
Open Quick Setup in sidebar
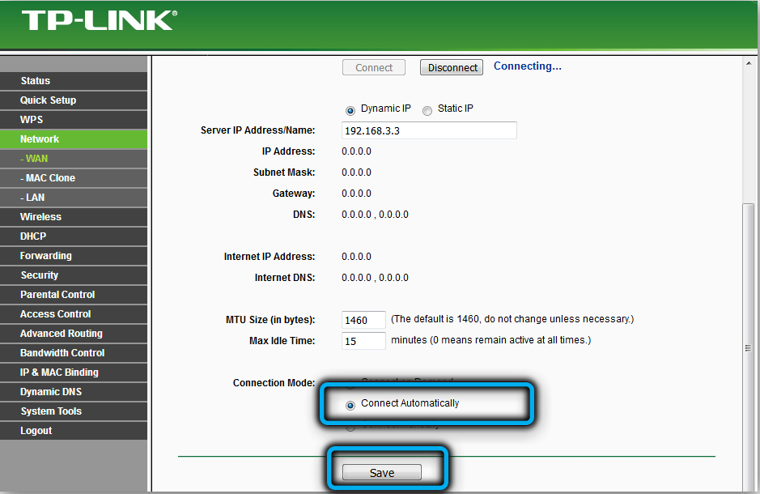tap(74, 100)
